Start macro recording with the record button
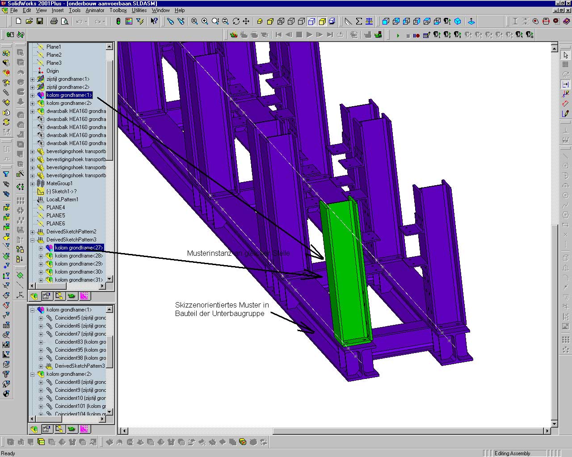 pyautogui.click(x=417, y=35)
